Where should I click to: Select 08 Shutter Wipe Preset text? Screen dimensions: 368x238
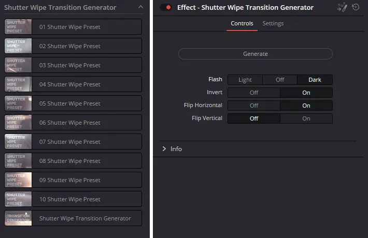(69, 161)
